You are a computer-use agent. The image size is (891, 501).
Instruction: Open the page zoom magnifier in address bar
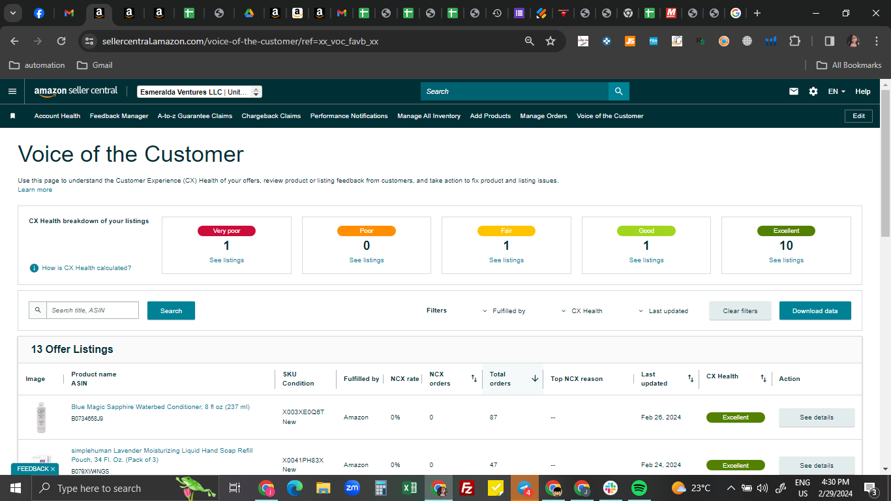pos(530,41)
